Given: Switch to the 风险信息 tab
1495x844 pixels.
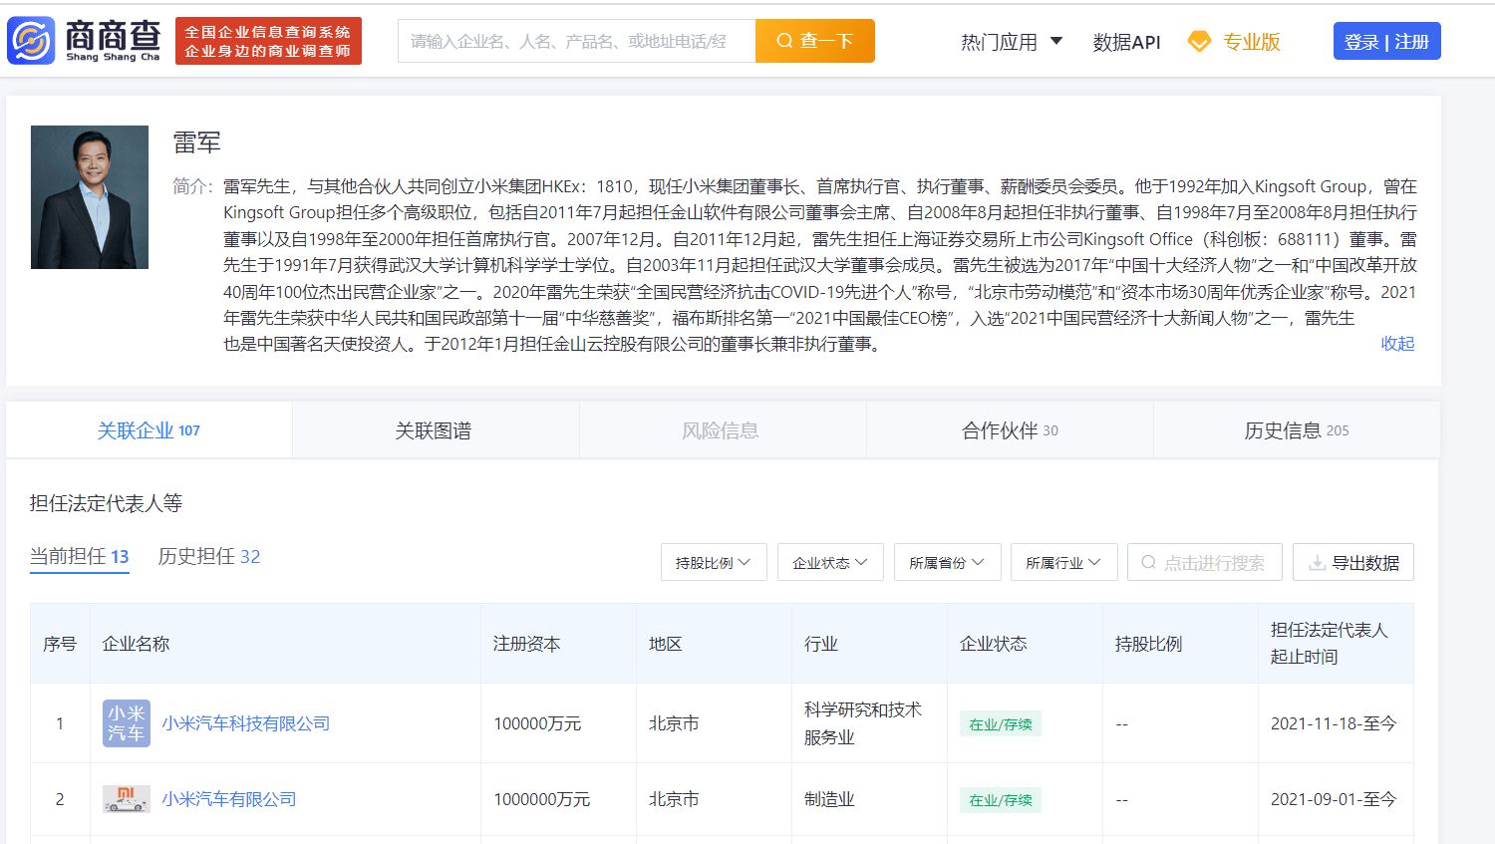Looking at the screenshot, I should click(x=721, y=430).
